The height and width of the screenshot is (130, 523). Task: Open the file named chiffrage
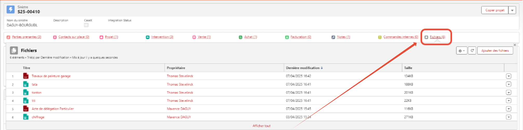point(38,117)
